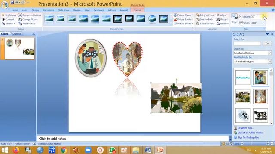Select the oval doctor picture on slide
Screen dimensions: 275x154
click(x=91, y=58)
